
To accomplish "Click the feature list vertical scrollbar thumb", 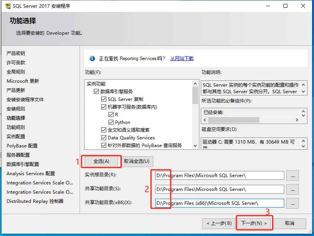I will click(x=195, y=95).
